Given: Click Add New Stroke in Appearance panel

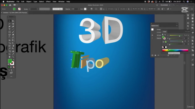Looking at the screenshot, I should coord(152,55).
